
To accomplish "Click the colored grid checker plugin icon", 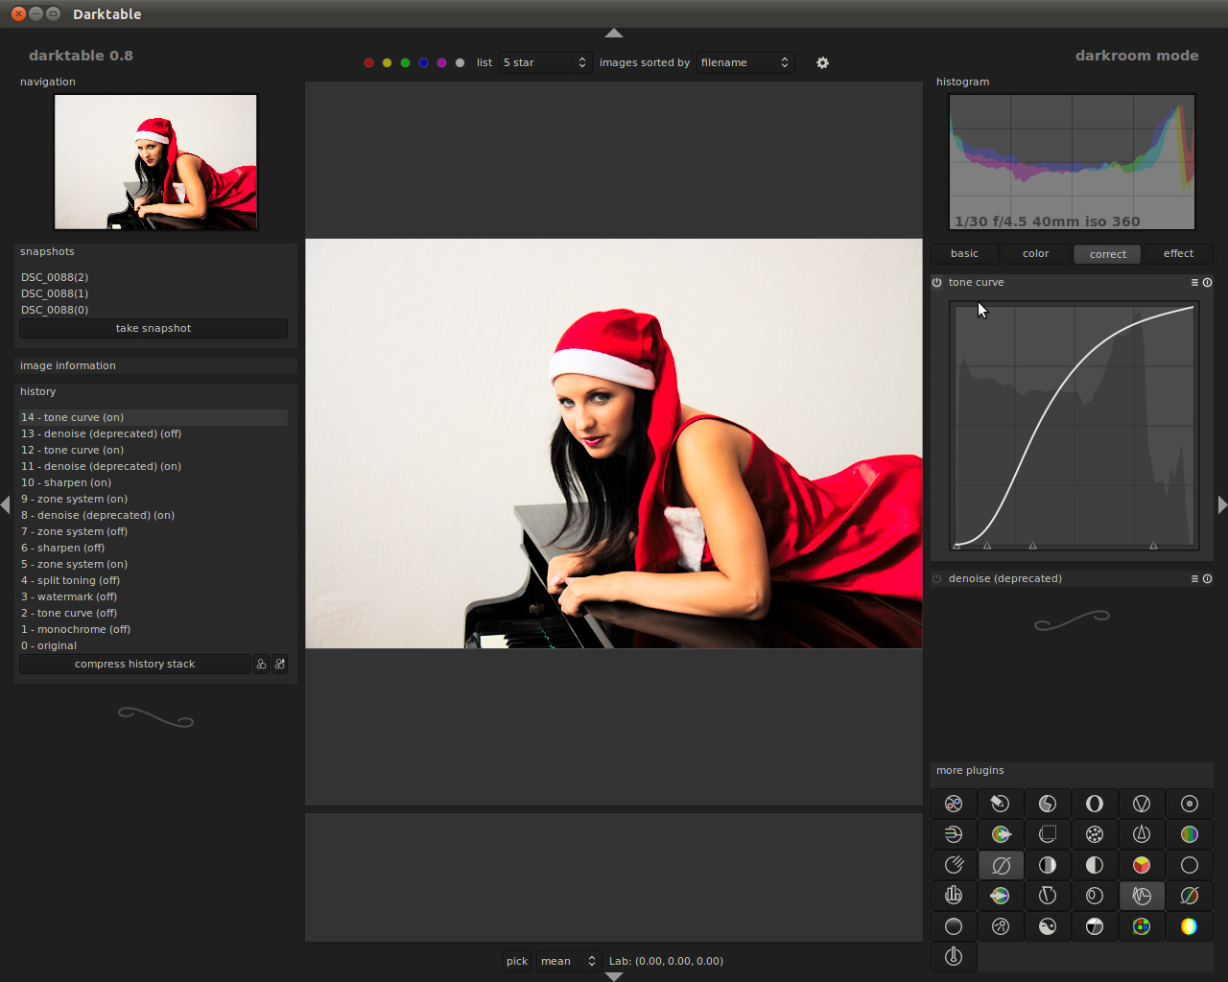I will coord(1141,926).
